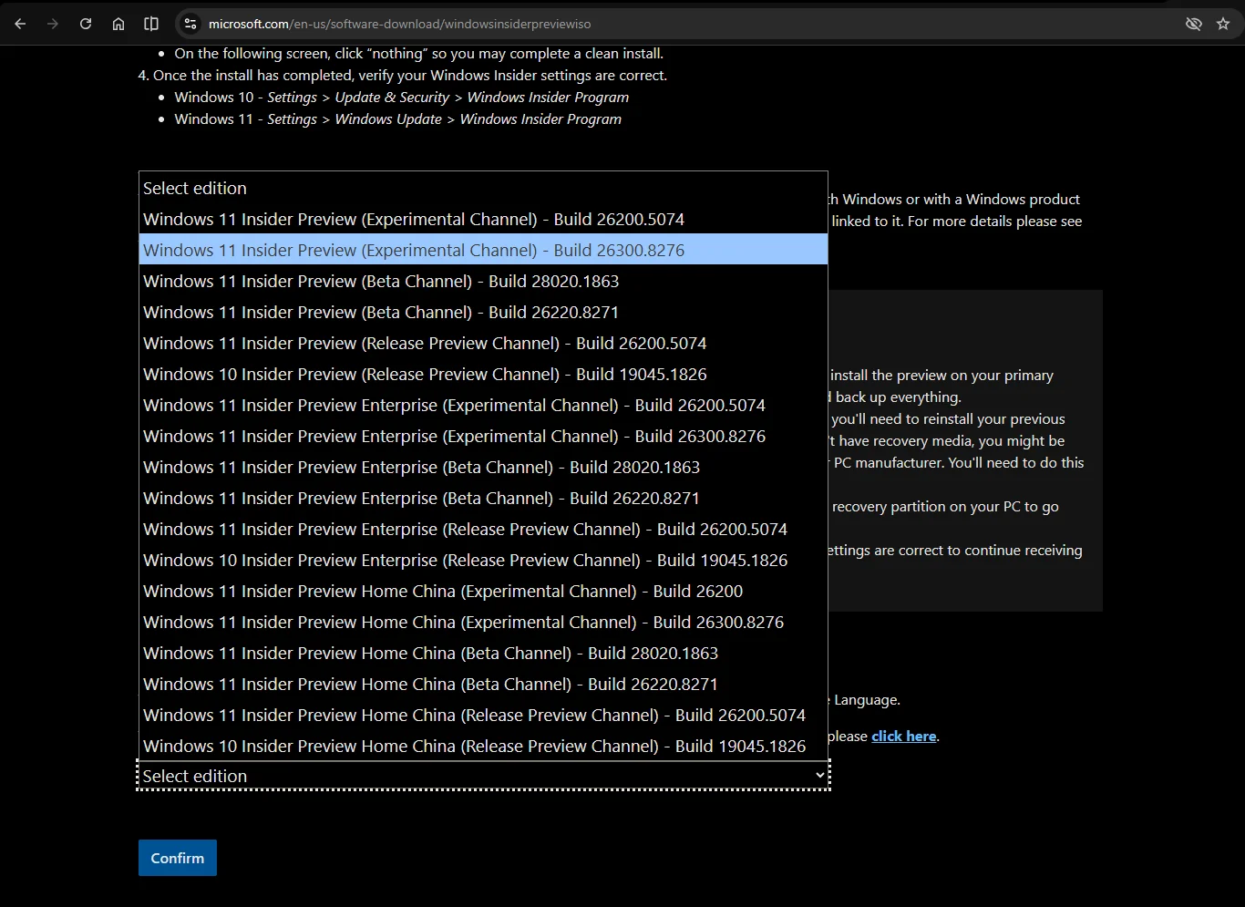The image size is (1245, 907).
Task: Toggle the browser sidebar panel icon
Action: (151, 24)
